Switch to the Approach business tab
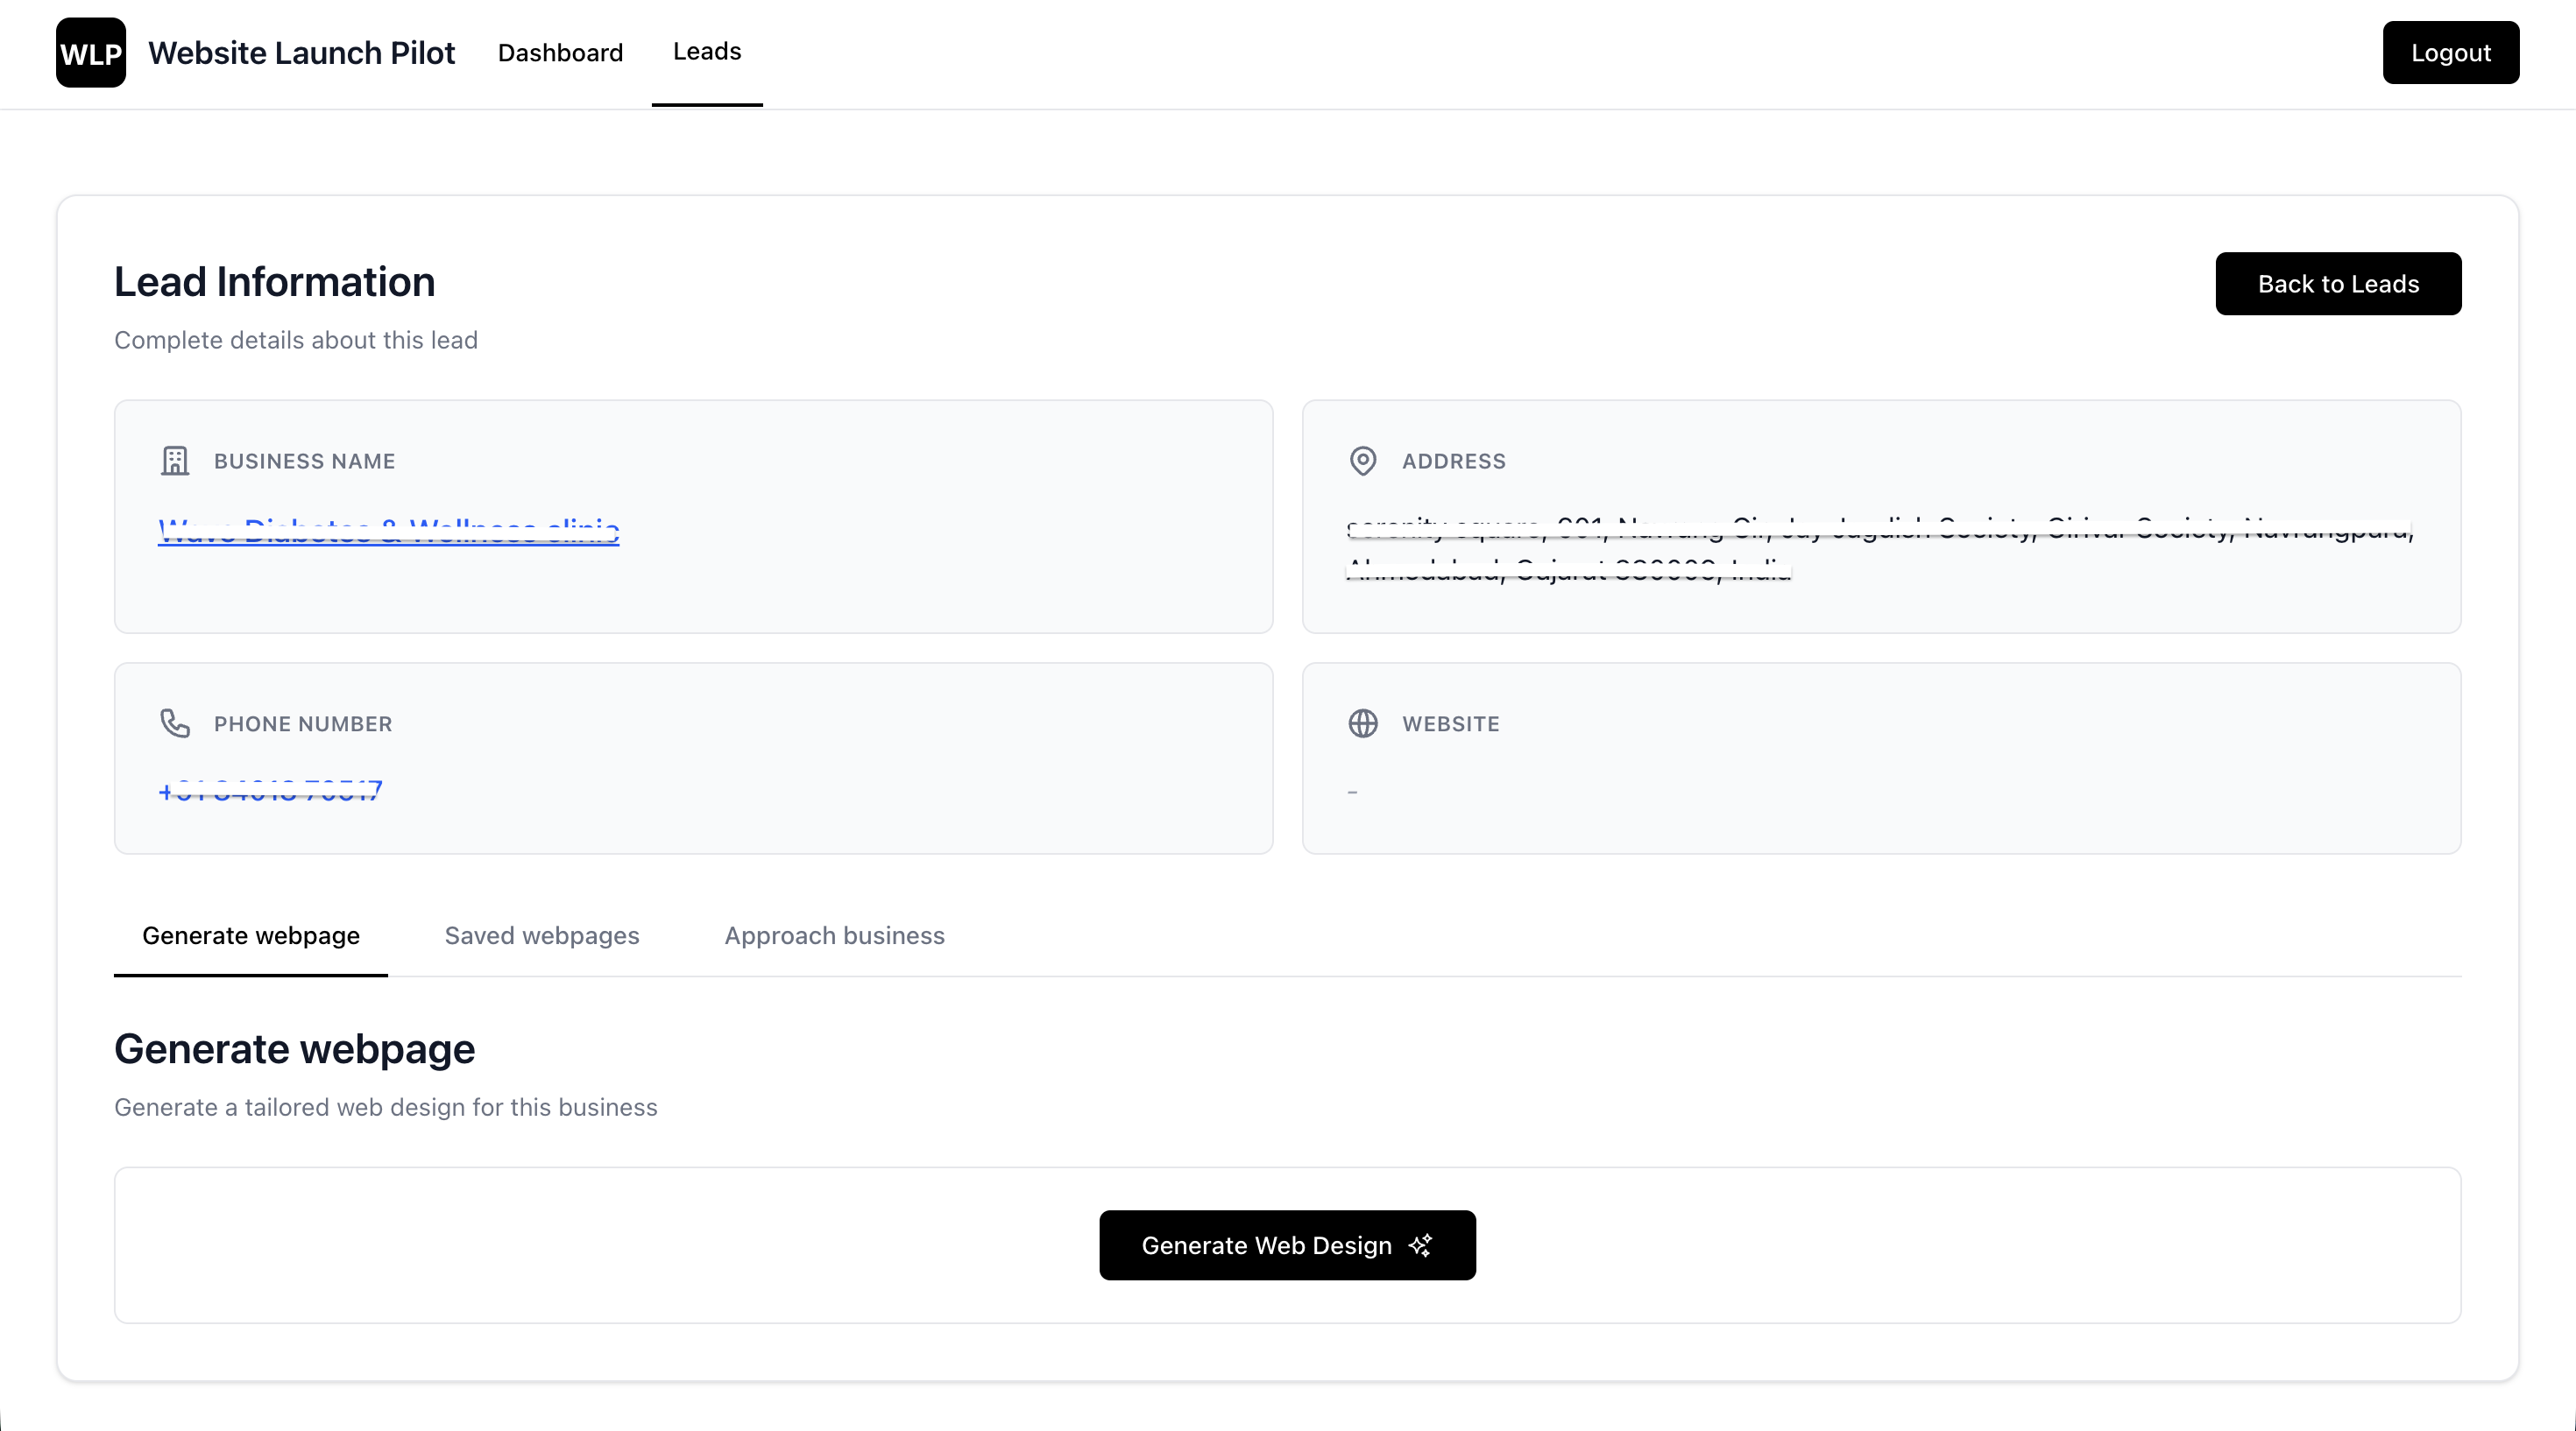The width and height of the screenshot is (2576, 1431). click(x=834, y=936)
